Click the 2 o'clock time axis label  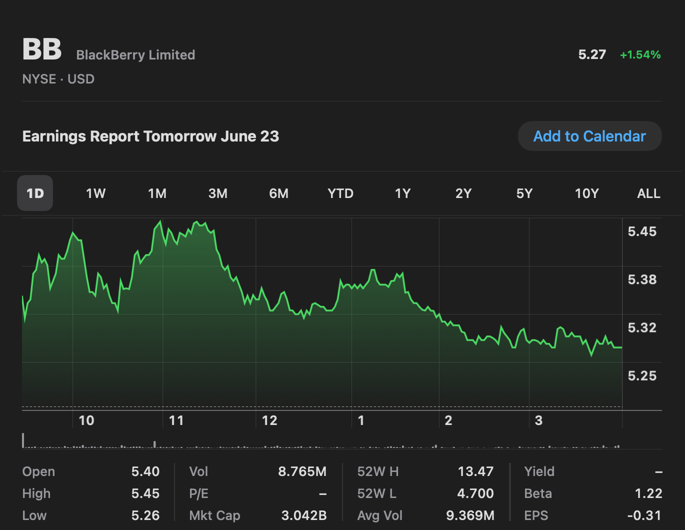coord(448,420)
